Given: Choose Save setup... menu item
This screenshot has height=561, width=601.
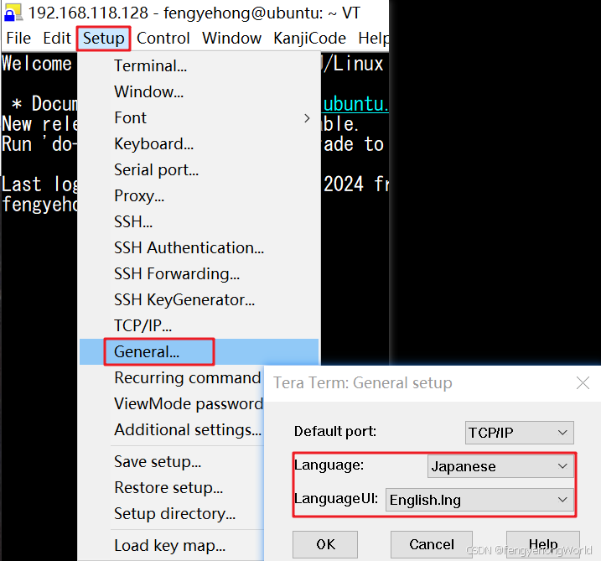Looking at the screenshot, I should [158, 462].
